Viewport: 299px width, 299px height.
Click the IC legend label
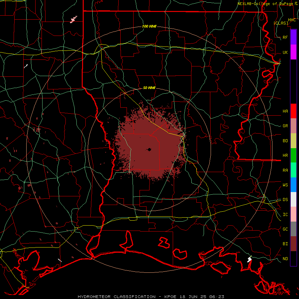(285, 215)
